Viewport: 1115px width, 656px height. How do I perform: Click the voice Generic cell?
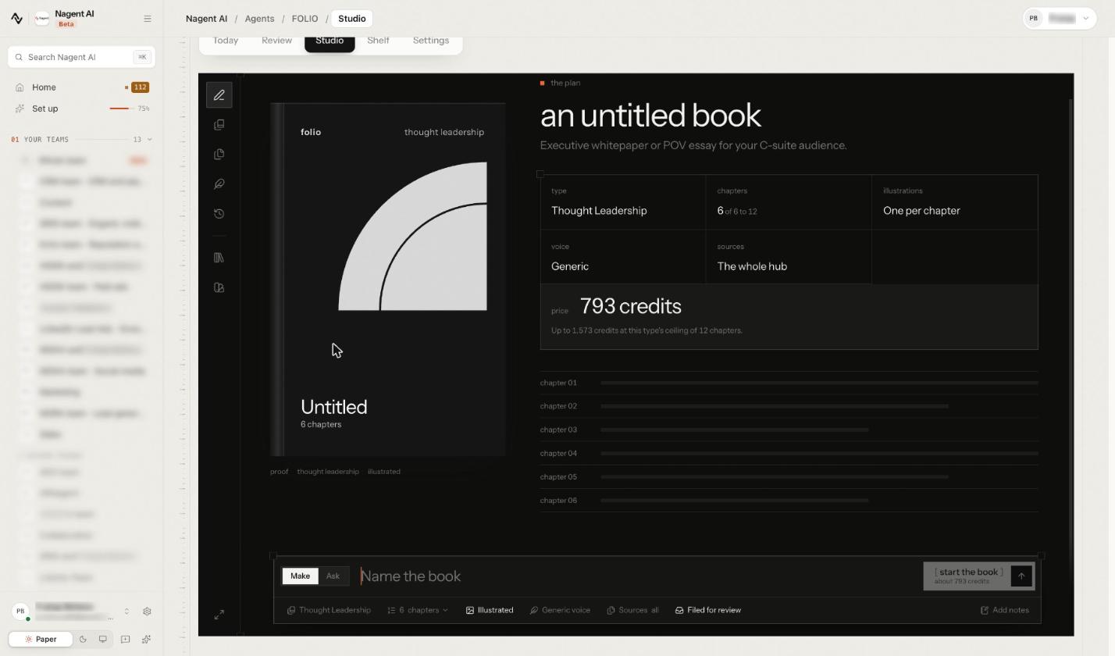click(x=623, y=257)
